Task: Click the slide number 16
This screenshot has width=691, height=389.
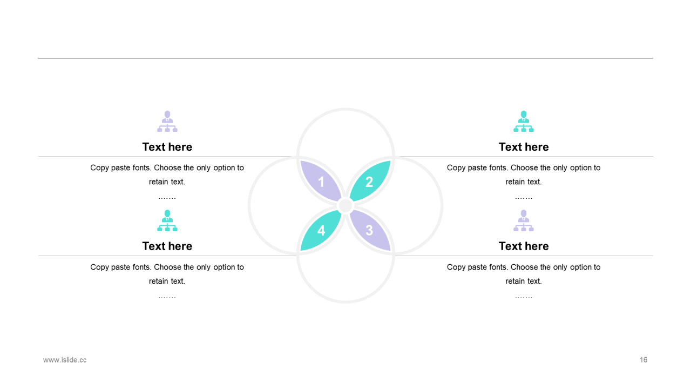Action: pyautogui.click(x=643, y=360)
